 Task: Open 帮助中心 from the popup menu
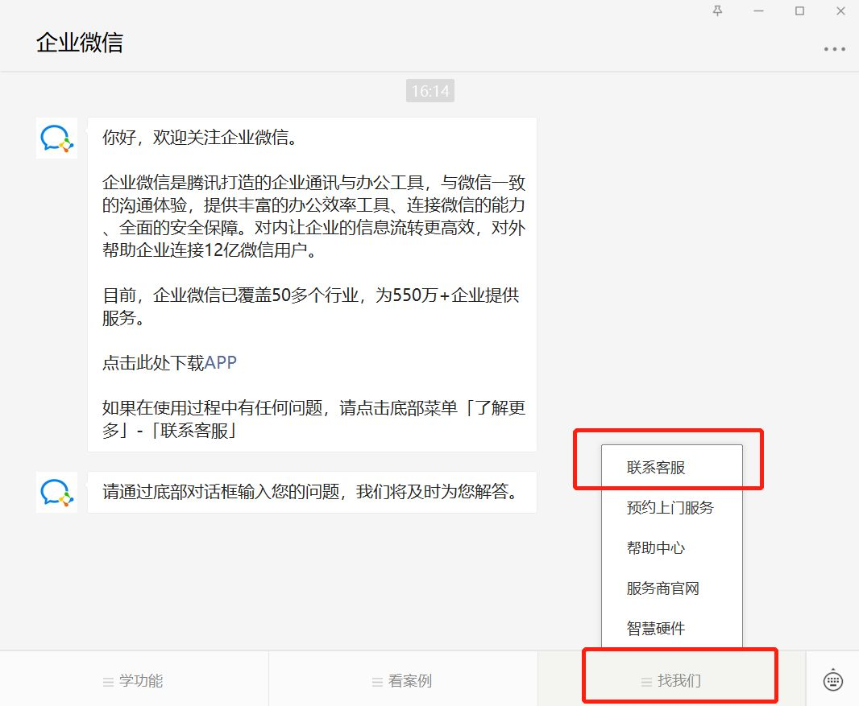(656, 548)
